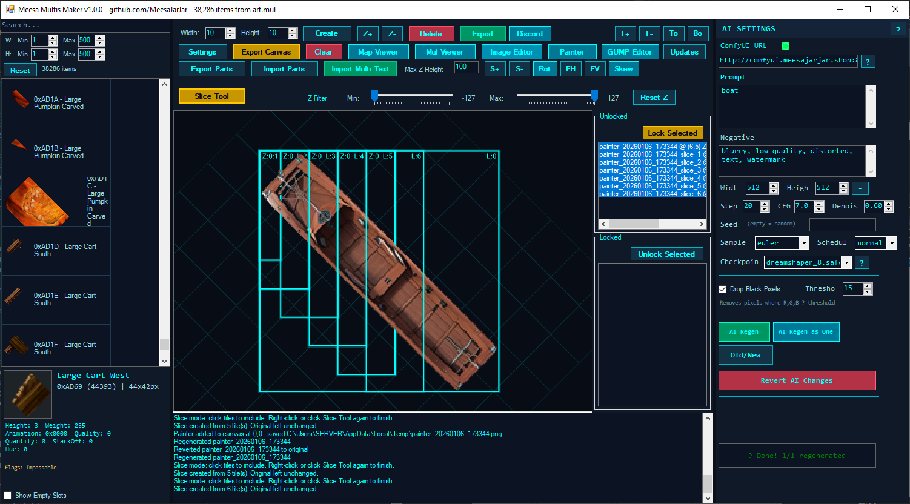Click the Rot rotate button
Image resolution: width=910 pixels, height=504 pixels.
click(x=545, y=69)
